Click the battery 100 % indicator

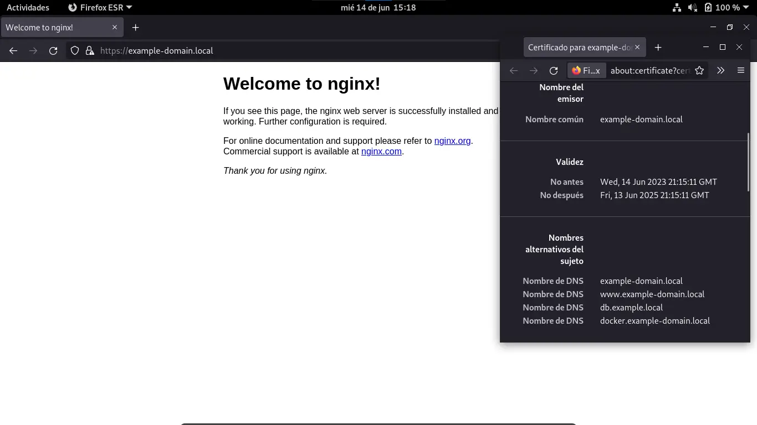click(x=722, y=8)
